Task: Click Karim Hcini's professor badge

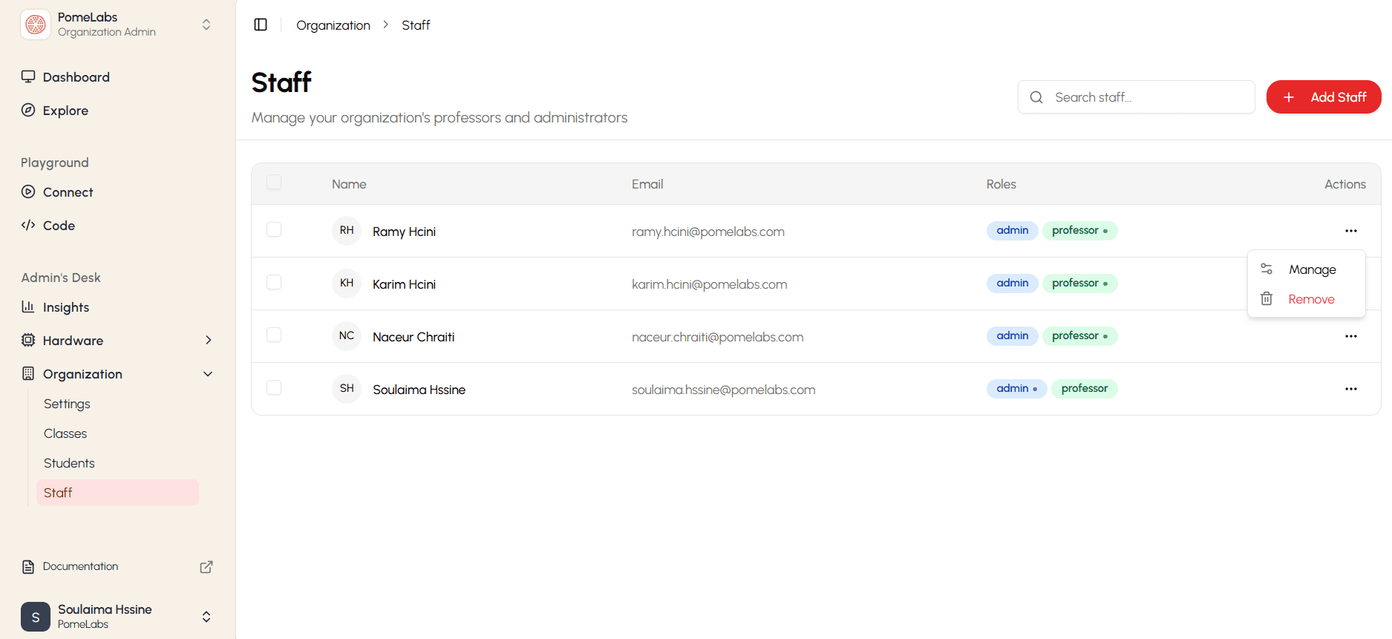Action: pos(1079,284)
